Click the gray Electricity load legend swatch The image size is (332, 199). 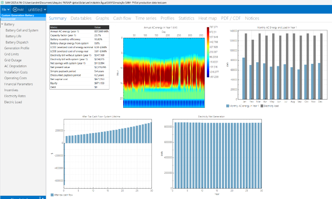click(x=262, y=106)
